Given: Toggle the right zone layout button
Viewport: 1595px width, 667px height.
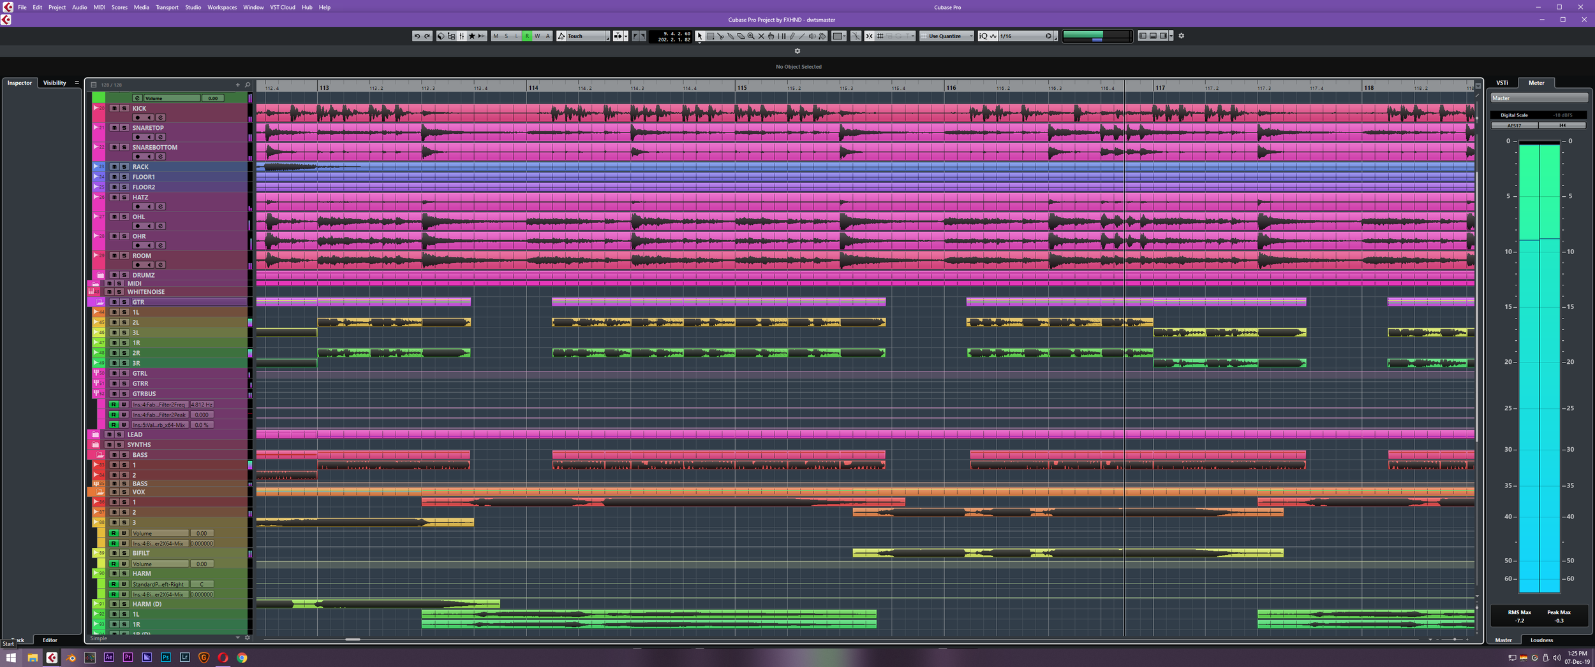Looking at the screenshot, I should coord(1163,36).
